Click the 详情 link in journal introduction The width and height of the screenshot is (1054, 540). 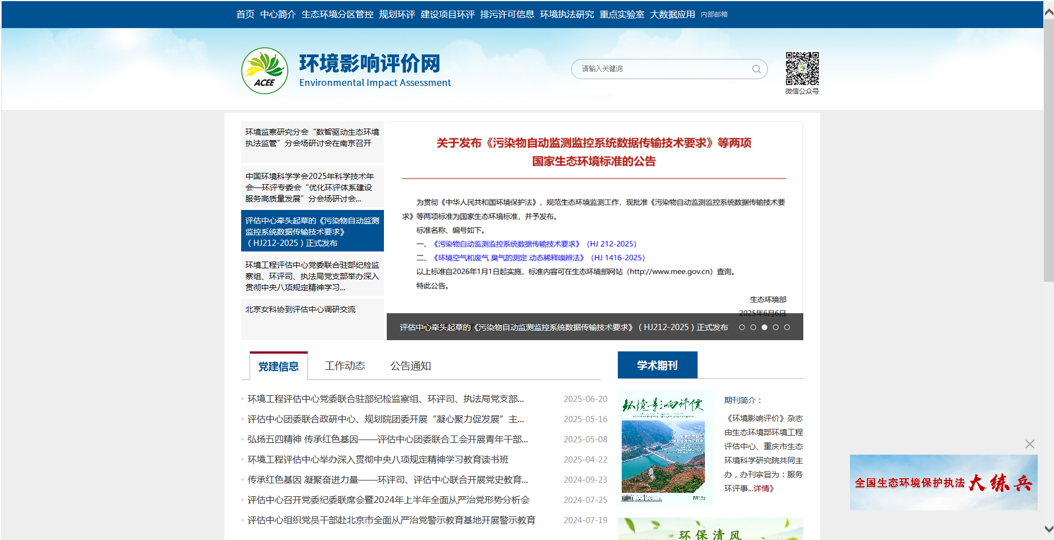click(x=765, y=488)
